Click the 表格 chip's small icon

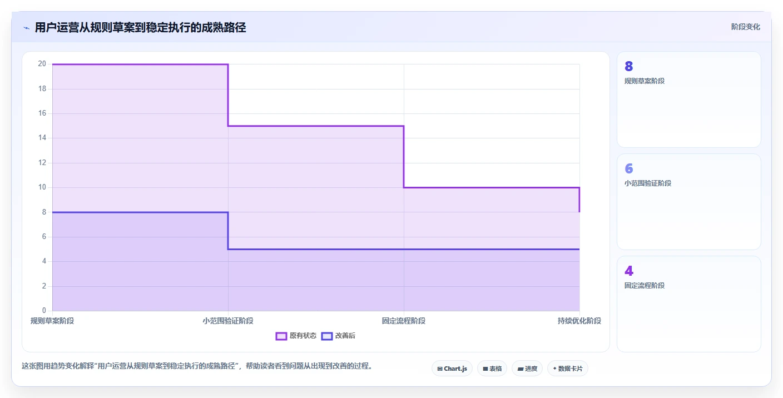485,369
